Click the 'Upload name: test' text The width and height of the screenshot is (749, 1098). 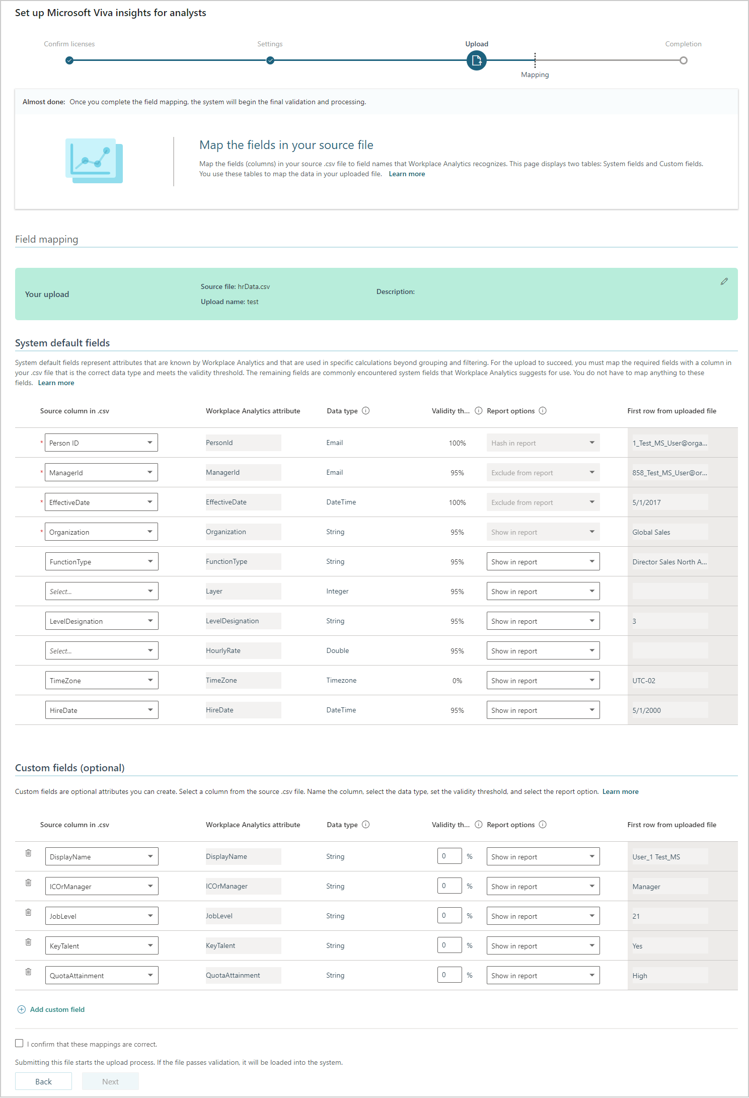(230, 302)
